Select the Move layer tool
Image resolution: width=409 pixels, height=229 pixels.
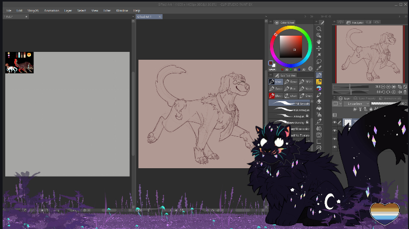319,48
